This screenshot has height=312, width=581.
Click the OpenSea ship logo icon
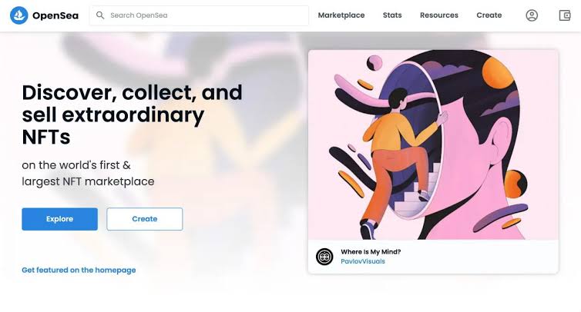coord(19,15)
